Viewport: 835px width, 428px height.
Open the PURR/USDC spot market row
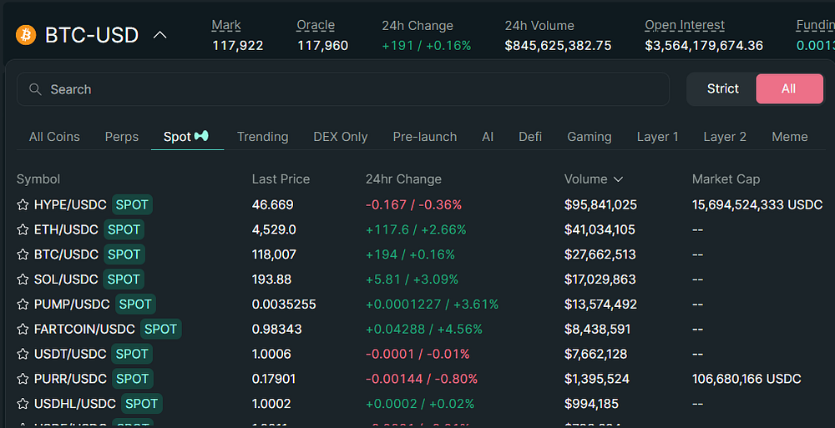point(421,379)
